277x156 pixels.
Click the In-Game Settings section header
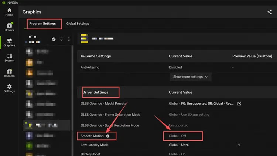[x=96, y=56]
